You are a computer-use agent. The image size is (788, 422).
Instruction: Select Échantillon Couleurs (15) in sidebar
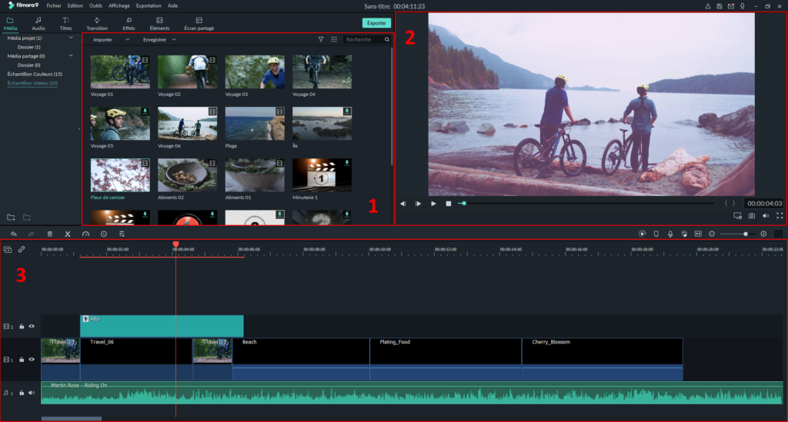point(35,75)
